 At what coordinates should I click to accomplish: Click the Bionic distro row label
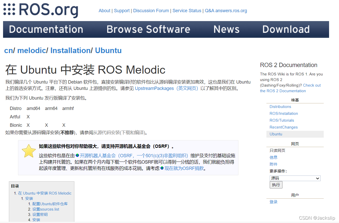[16, 125]
